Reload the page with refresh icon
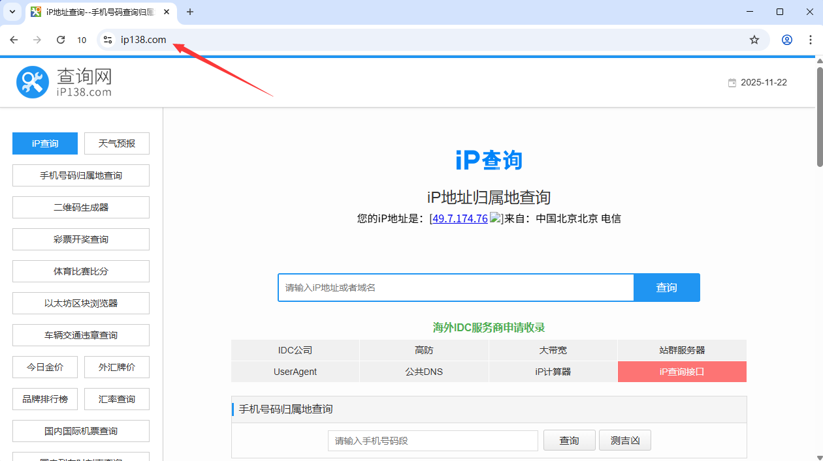823x461 pixels. 61,40
